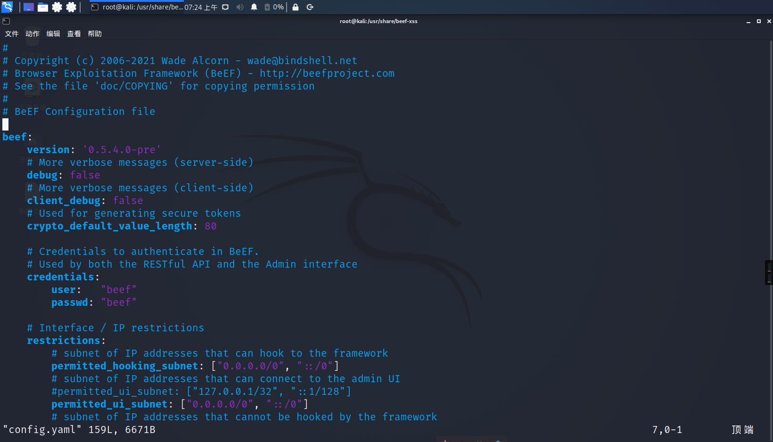The image size is (773, 442).
Task: Click the volume speaker icon
Action: click(x=240, y=7)
